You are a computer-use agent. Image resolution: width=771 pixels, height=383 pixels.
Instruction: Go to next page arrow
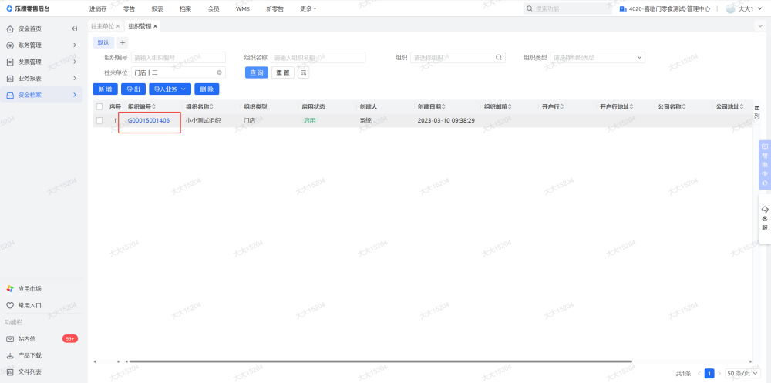pos(719,374)
